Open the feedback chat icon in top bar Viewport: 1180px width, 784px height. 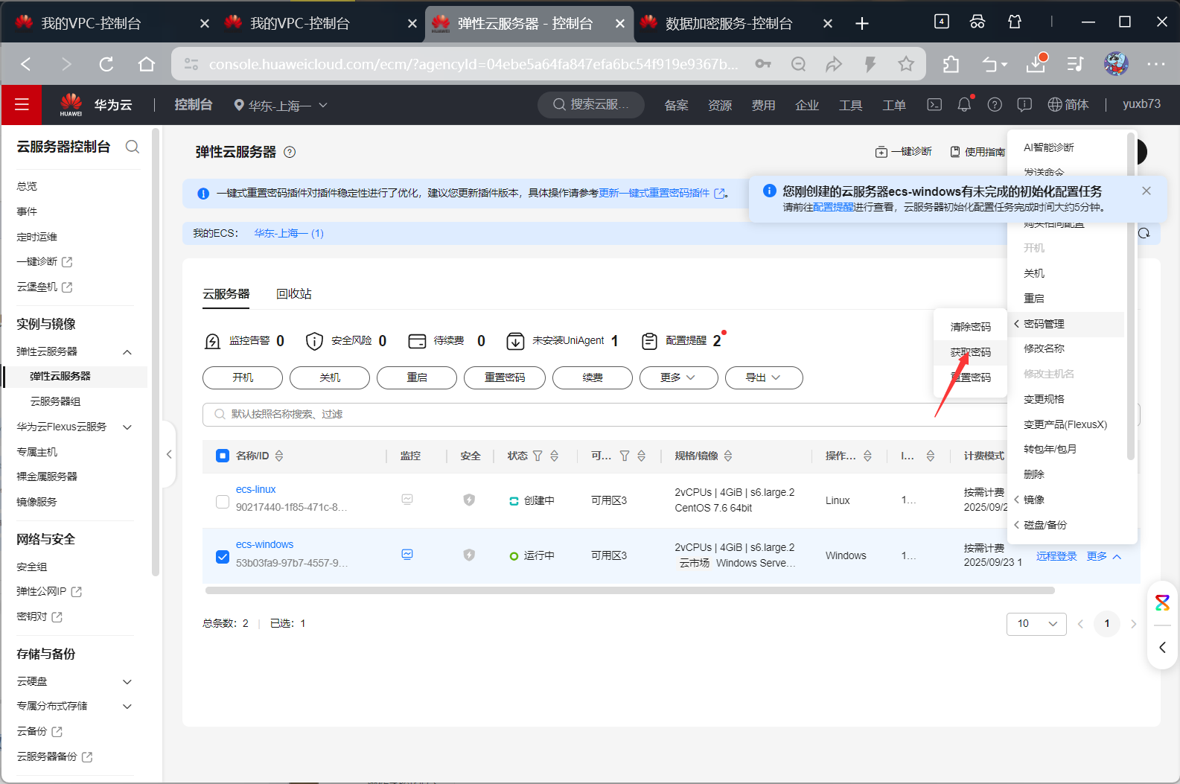click(x=1024, y=105)
